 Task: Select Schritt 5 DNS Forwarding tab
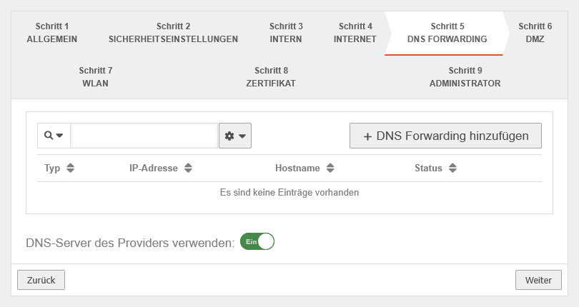pyautogui.click(x=447, y=33)
